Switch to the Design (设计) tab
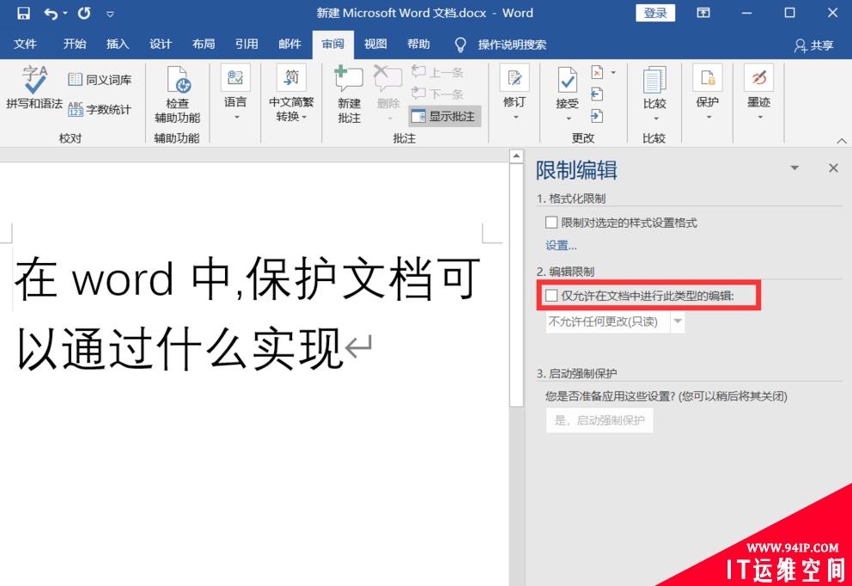852x586 pixels. tap(161, 44)
